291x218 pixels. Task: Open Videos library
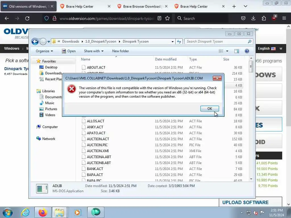50,115
